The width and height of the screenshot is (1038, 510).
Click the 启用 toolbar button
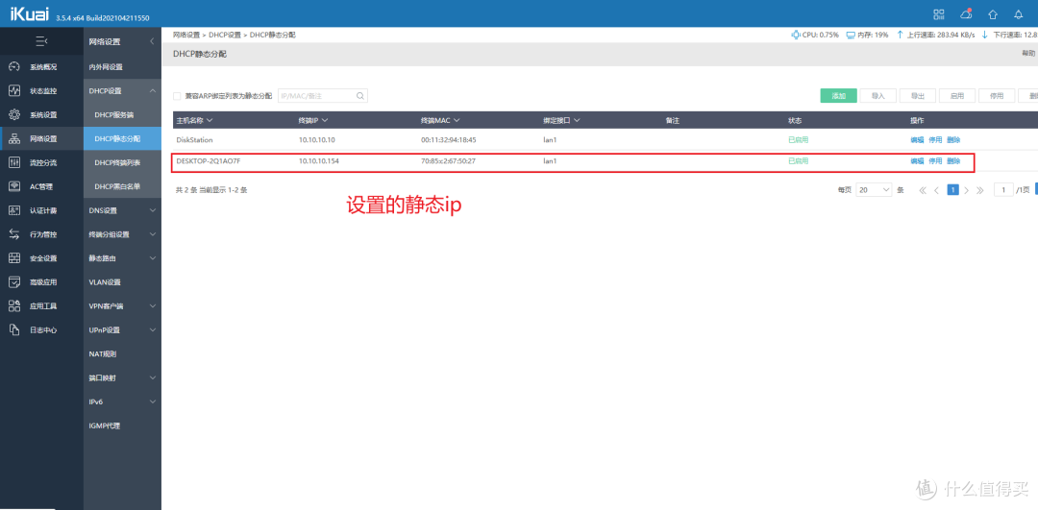pyautogui.click(x=957, y=96)
